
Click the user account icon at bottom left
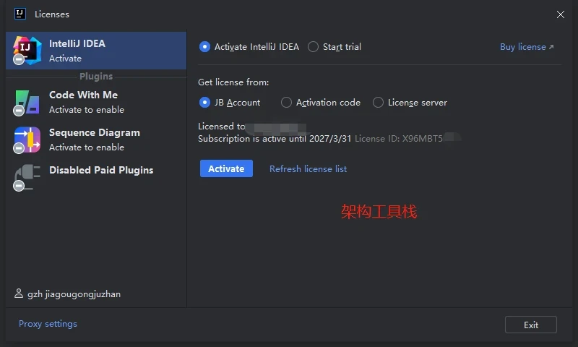(19, 294)
